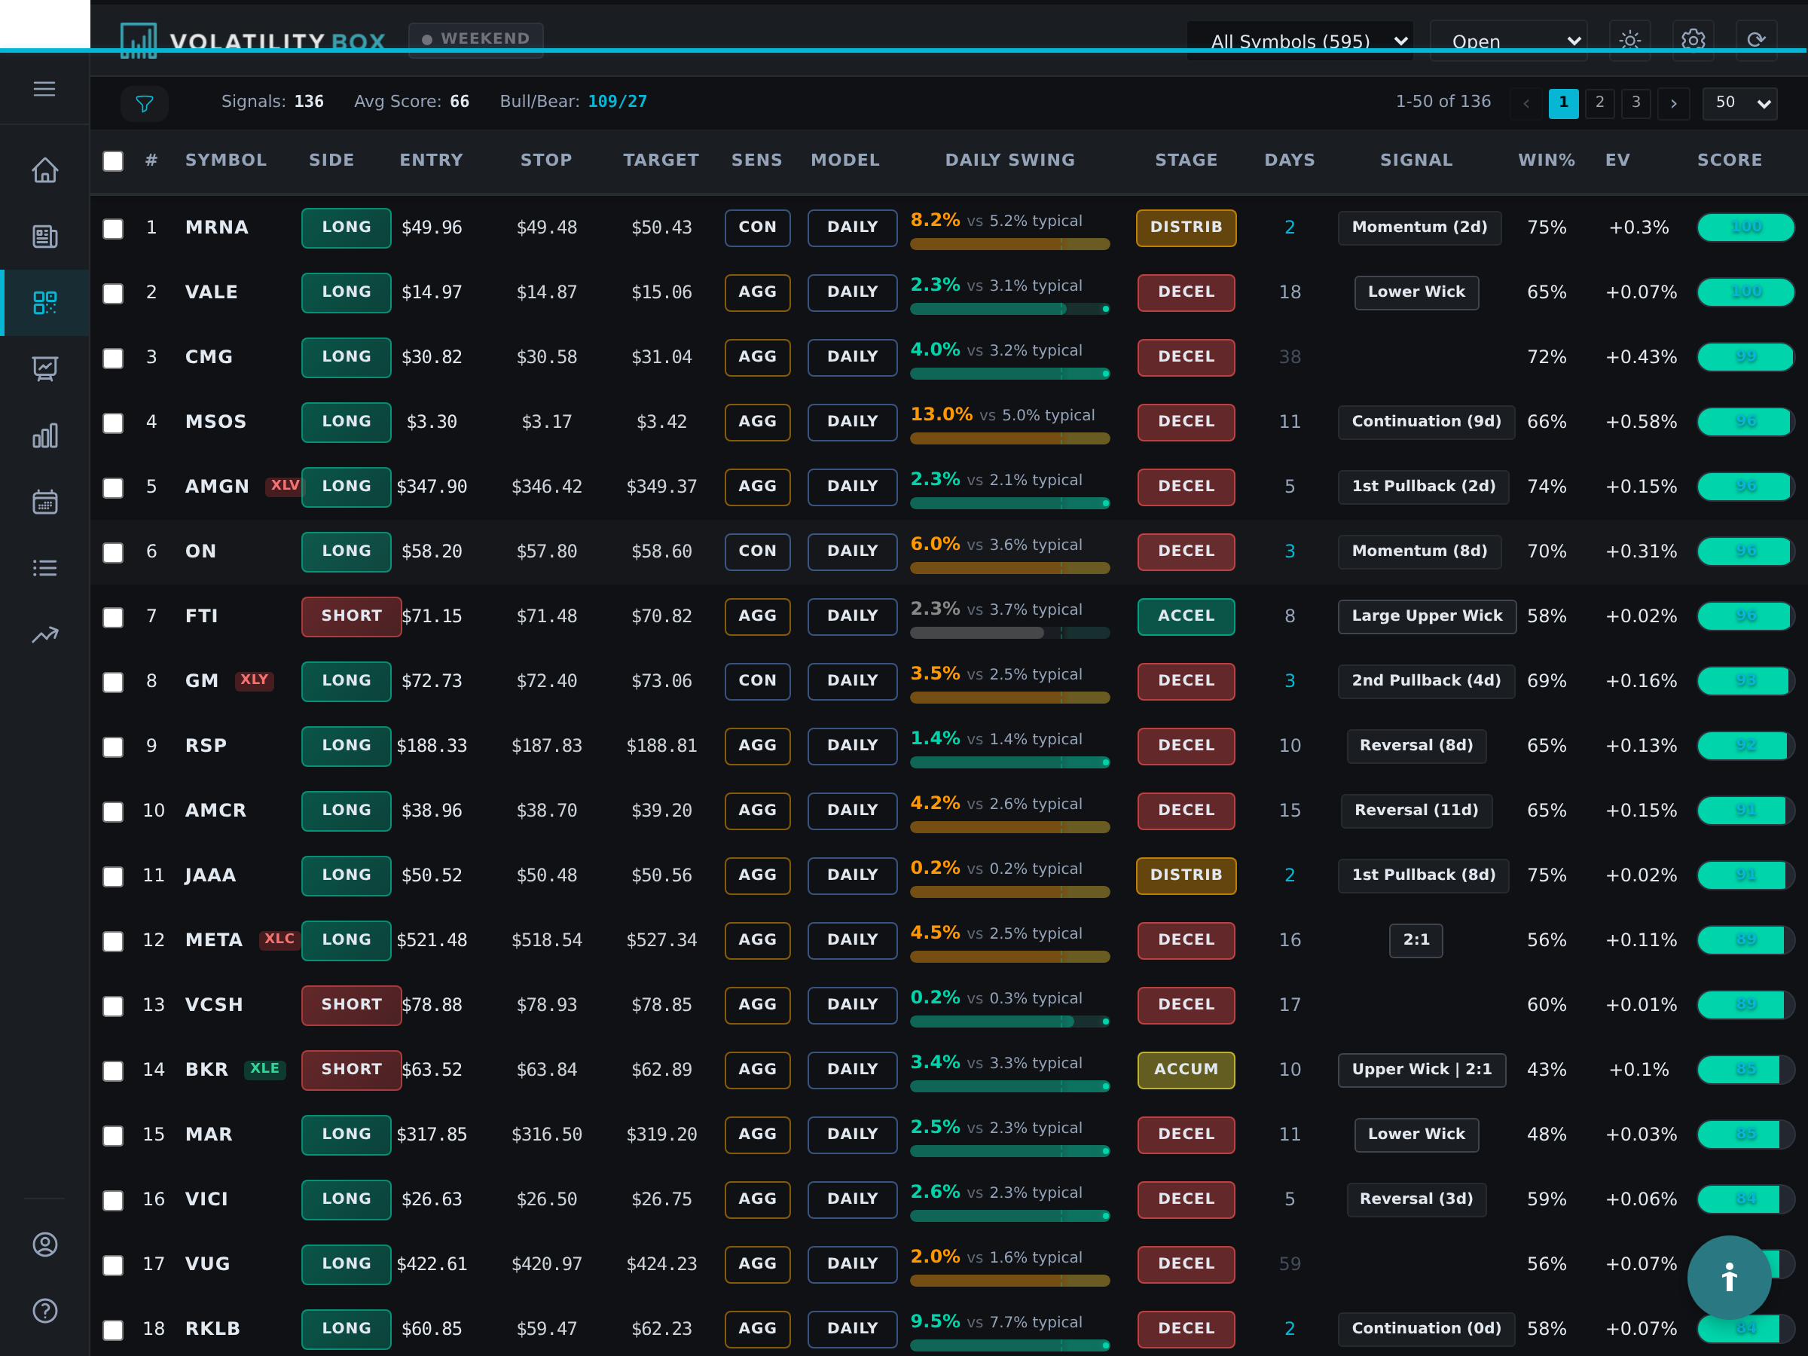1808x1356 pixels.
Task: Click the VALE daily swing bar
Action: pos(1009,309)
